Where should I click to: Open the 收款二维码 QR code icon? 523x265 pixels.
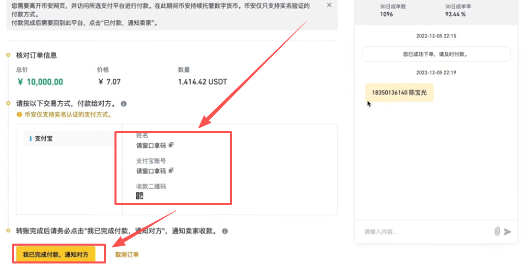coord(139,196)
